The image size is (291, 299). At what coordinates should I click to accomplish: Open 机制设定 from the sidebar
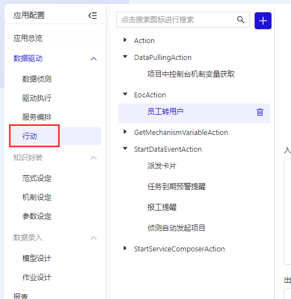37,197
